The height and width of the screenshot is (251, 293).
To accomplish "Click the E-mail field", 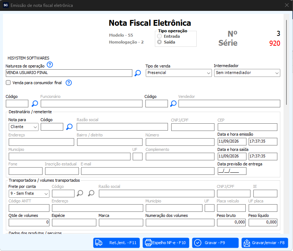I will coord(148,171).
